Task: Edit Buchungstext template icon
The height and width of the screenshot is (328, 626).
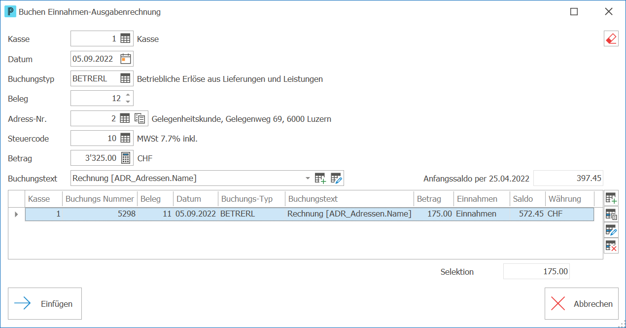Action: [x=336, y=178]
